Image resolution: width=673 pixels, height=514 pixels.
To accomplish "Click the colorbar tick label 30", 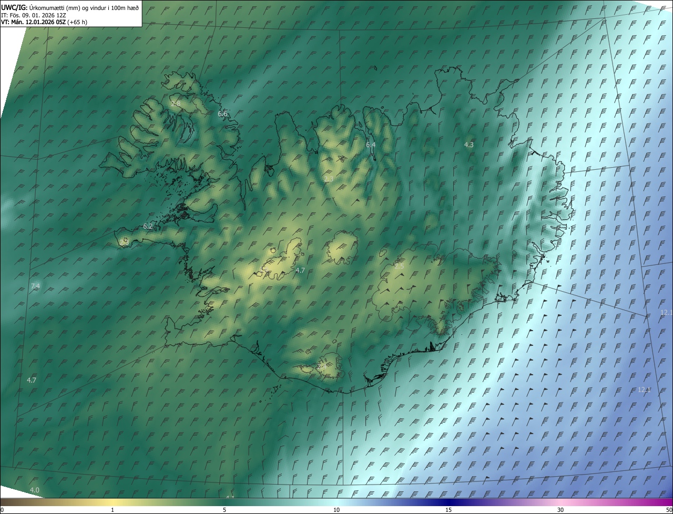I will (x=560, y=510).
